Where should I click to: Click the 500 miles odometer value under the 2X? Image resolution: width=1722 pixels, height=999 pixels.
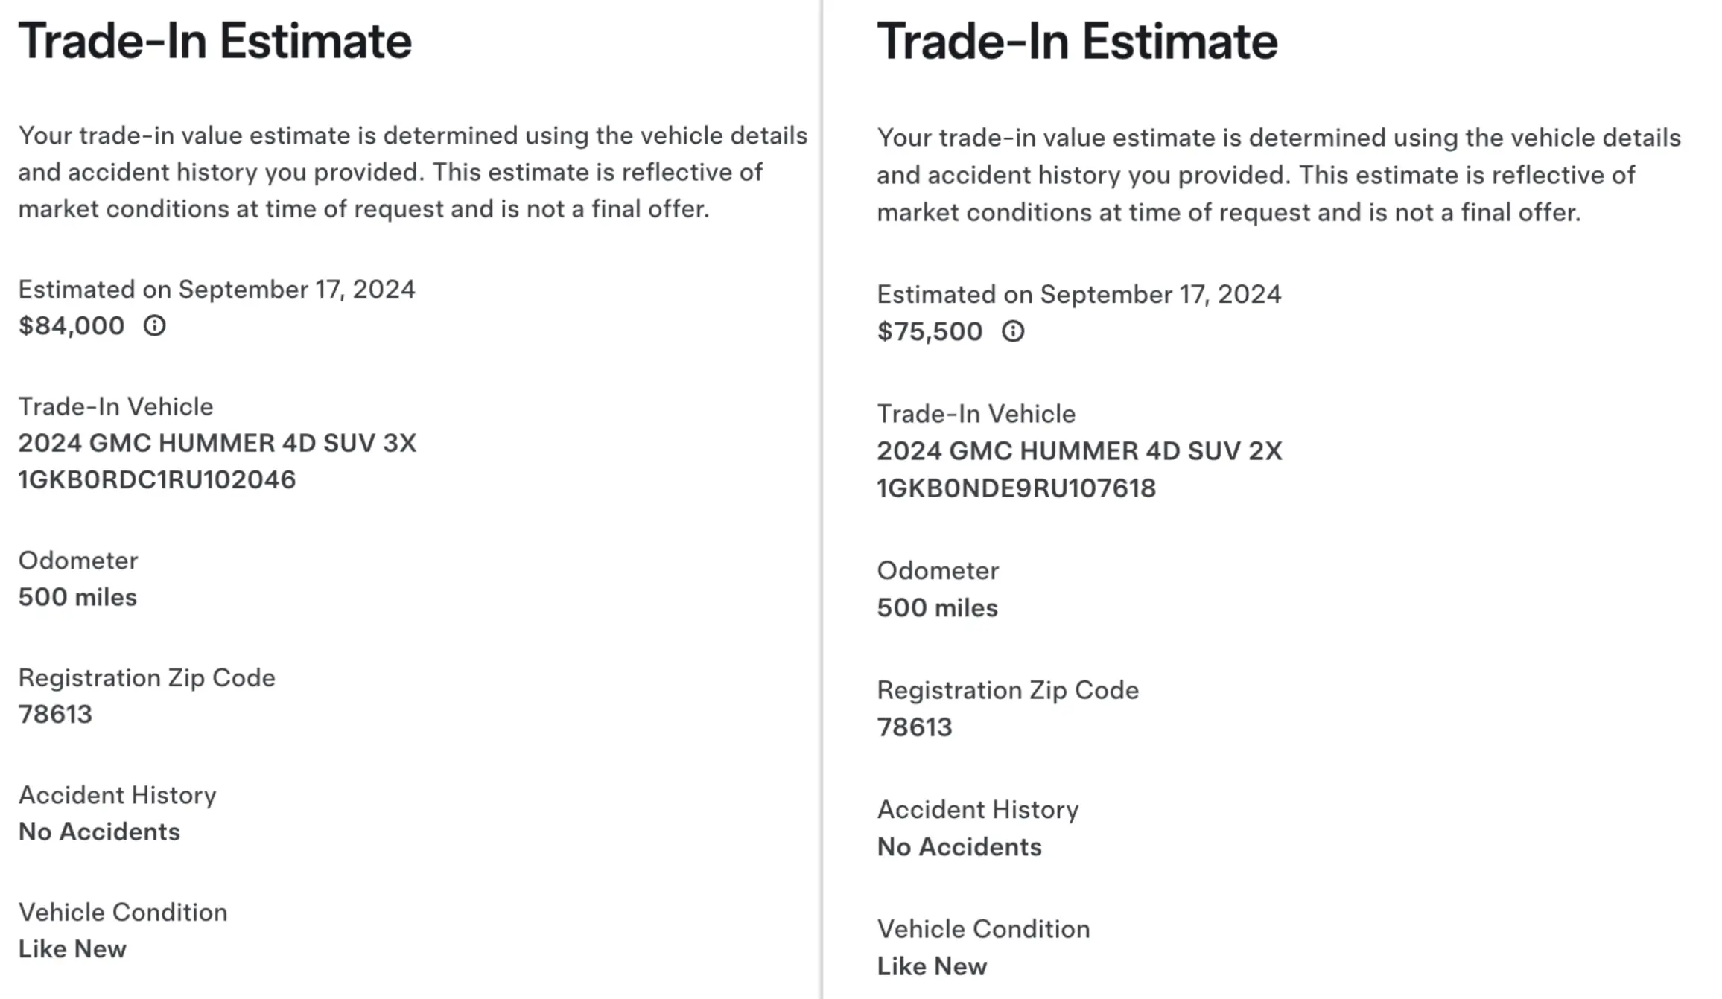click(x=937, y=608)
